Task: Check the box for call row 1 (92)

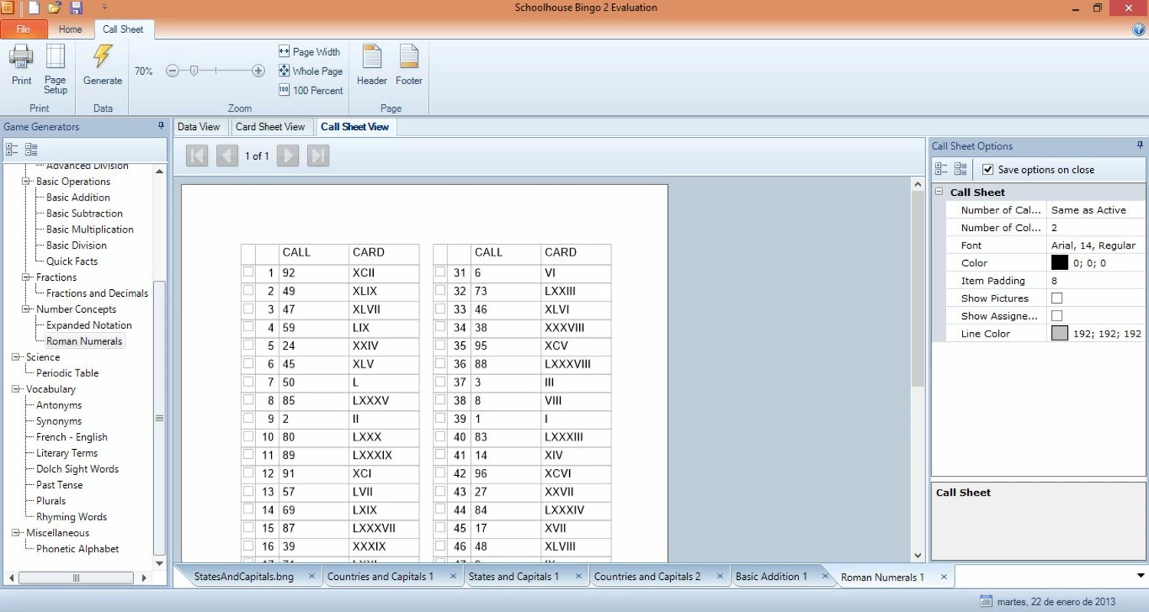Action: point(248,272)
